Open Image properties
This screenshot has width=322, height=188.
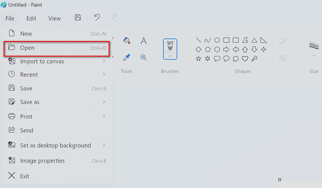coord(57,161)
